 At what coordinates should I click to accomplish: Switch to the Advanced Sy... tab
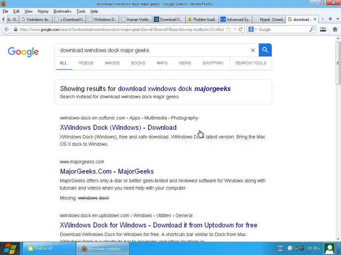coord(235,19)
